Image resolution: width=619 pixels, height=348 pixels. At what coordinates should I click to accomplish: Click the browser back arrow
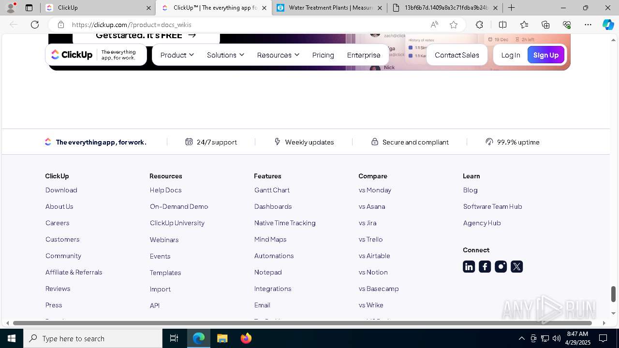pos(14,25)
